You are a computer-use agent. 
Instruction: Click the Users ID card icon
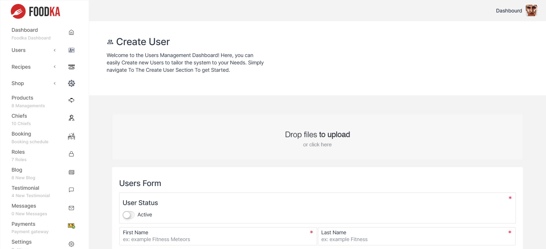coord(71,50)
